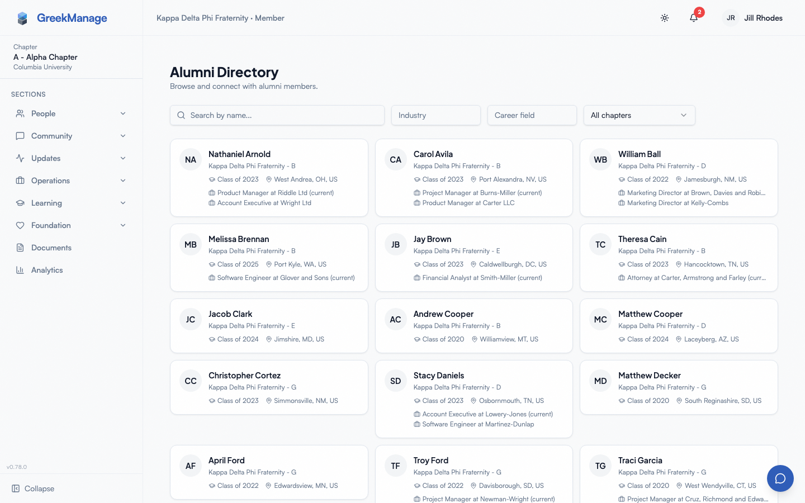Click the Jill Rhodes user name
This screenshot has width=805, height=503.
pyautogui.click(x=763, y=18)
